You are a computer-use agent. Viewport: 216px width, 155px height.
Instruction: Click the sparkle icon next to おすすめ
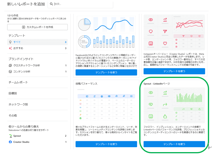(10, 48)
